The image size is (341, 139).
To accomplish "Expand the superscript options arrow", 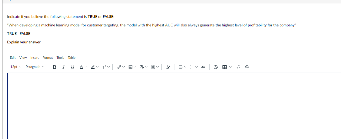I will [x=109, y=67].
